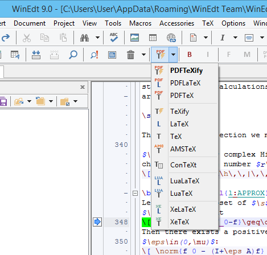Click the grey F toolbar button
This screenshot has width=267, height=255.
point(229,55)
